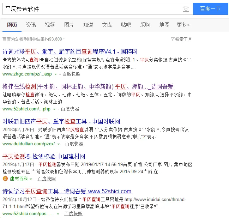Open the 地图 tab
229x218 pixels.
164,25
